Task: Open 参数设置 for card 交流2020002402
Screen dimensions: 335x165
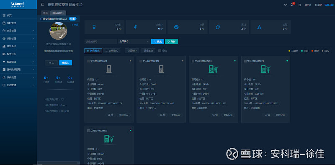Action: click(176, 115)
